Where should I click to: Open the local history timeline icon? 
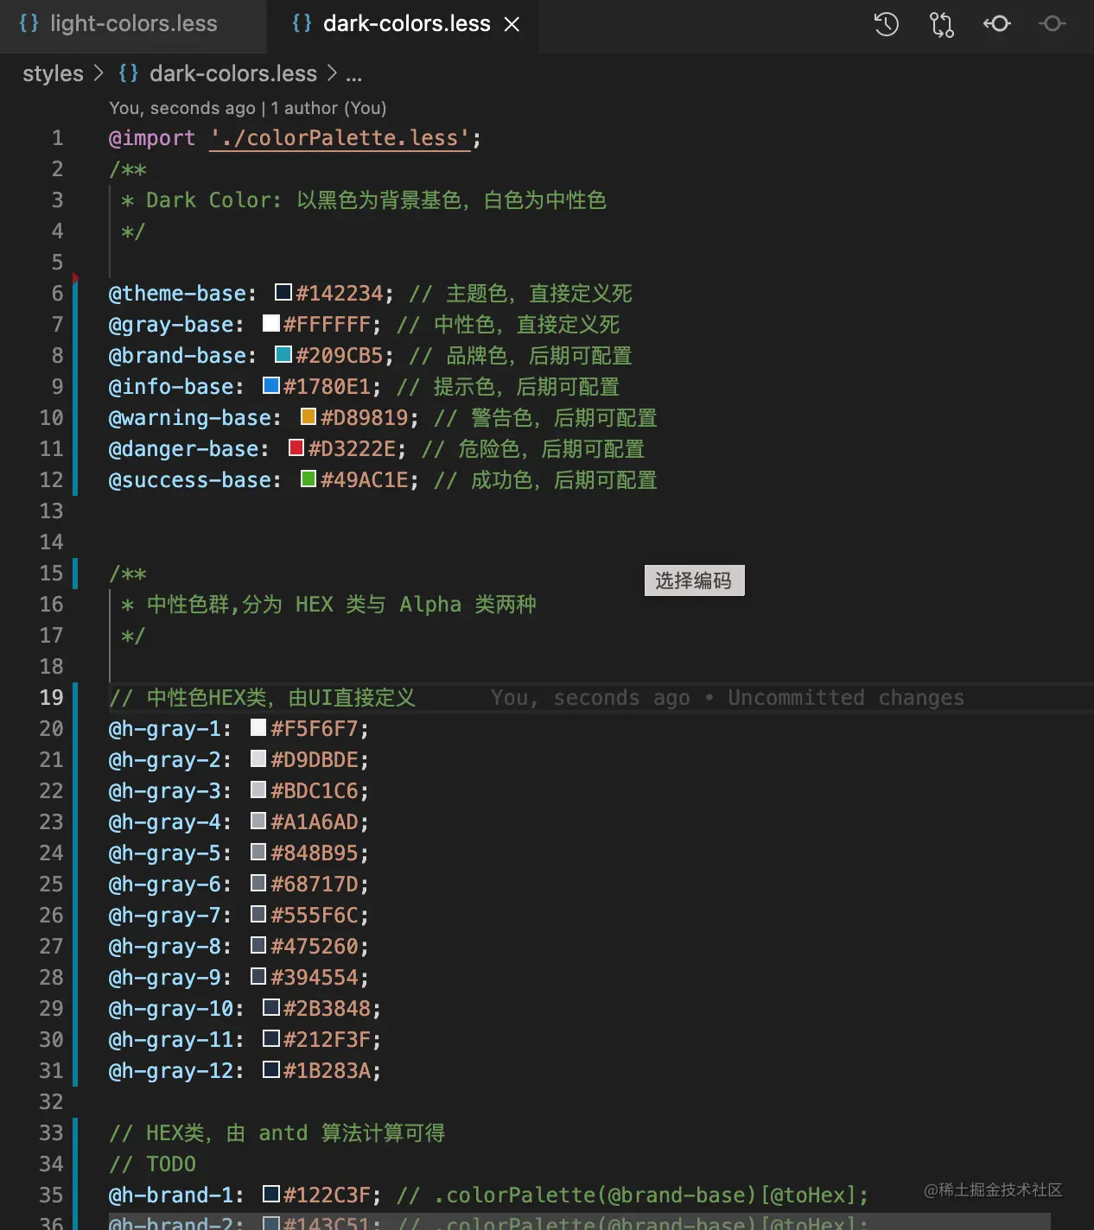(x=885, y=24)
